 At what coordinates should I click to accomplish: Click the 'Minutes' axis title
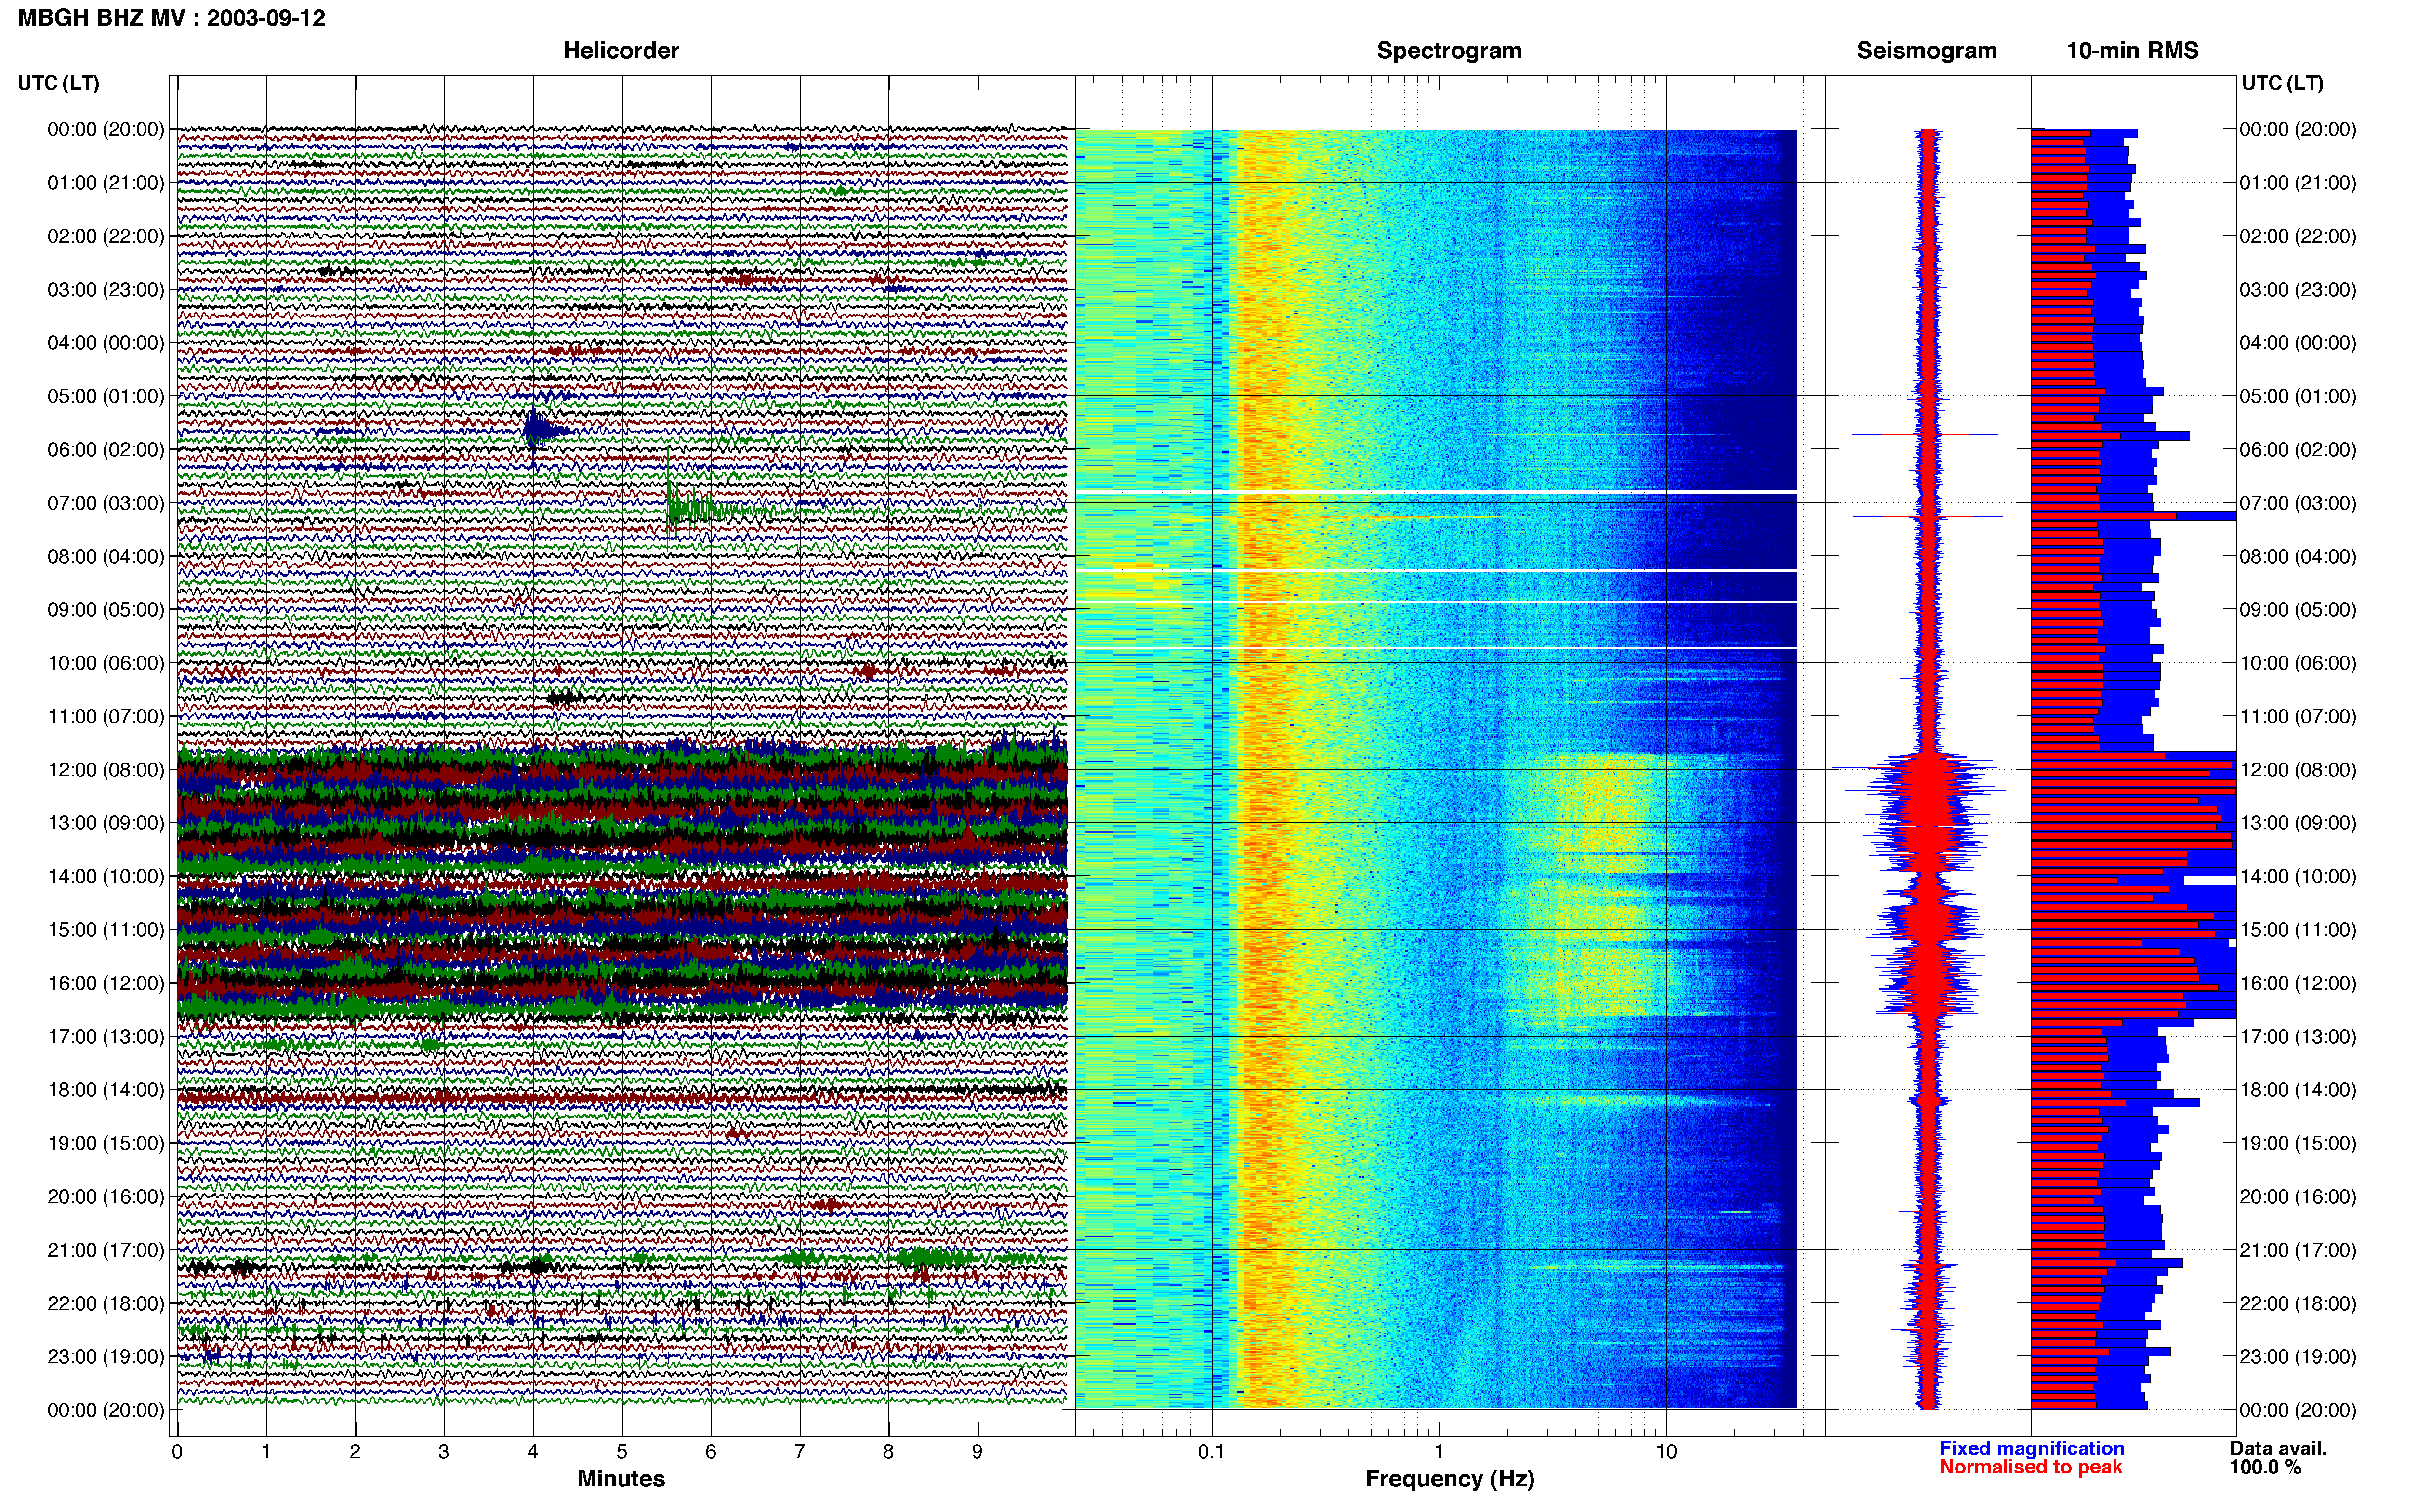[621, 1479]
